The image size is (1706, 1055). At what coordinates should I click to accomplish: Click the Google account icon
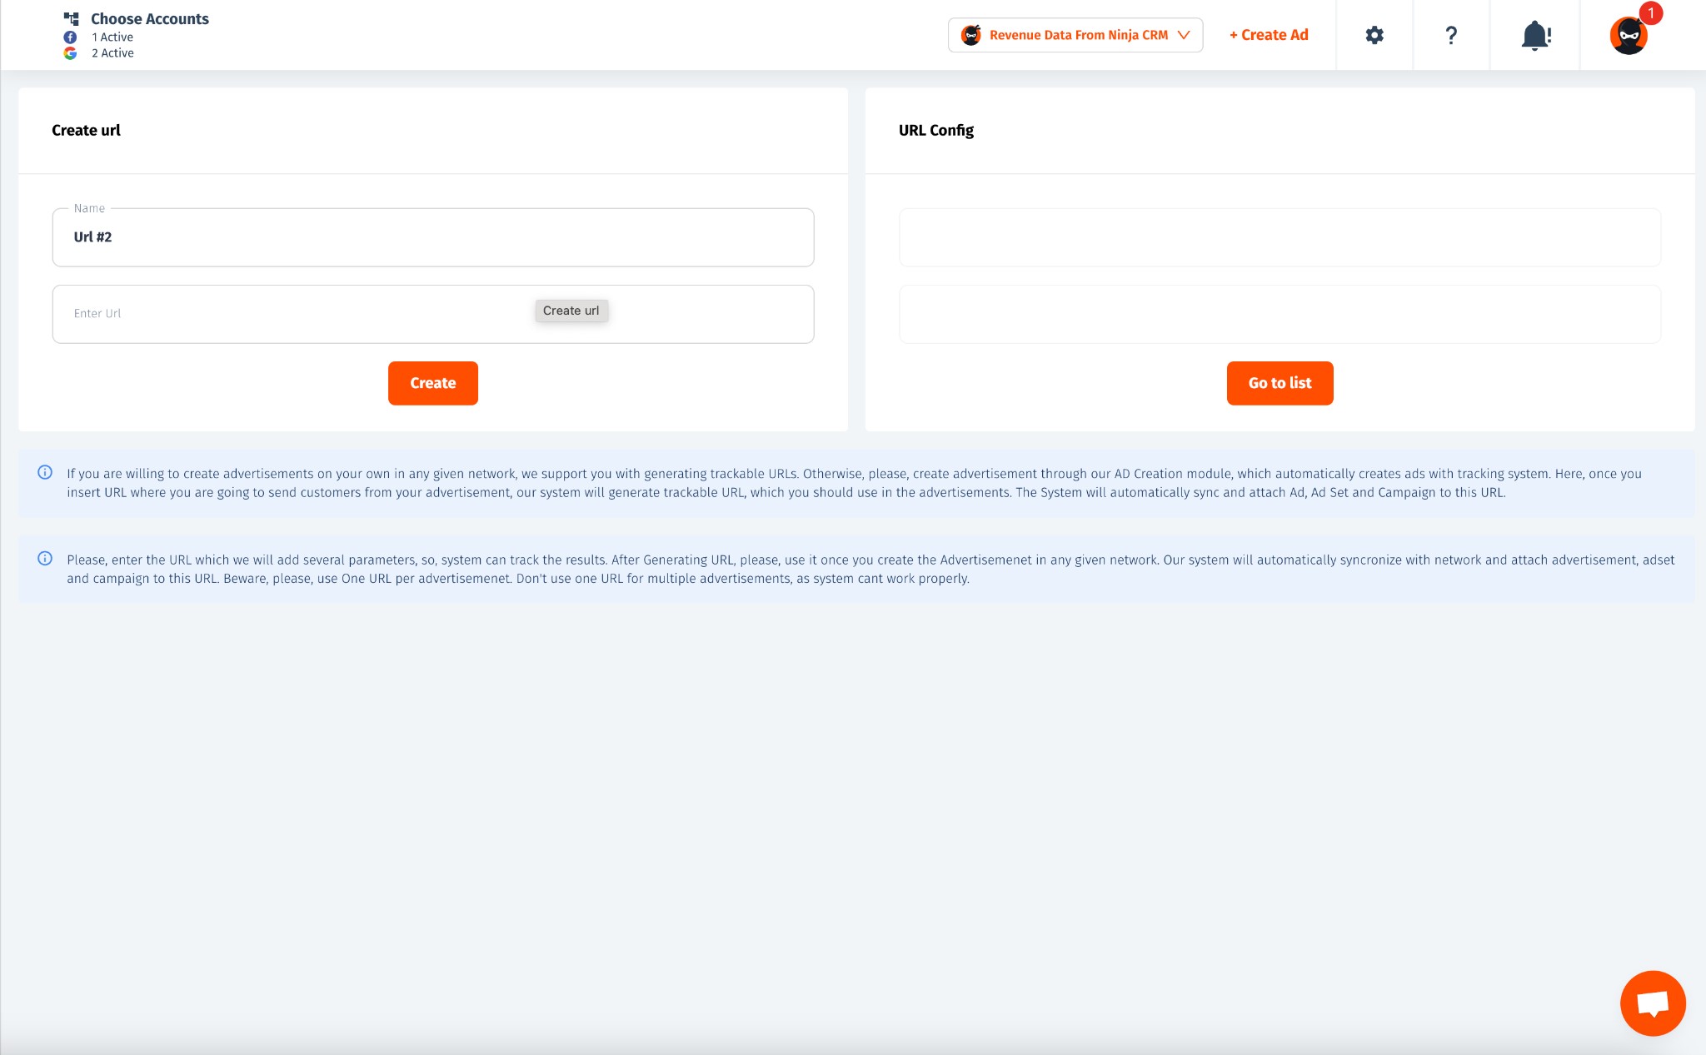click(71, 53)
